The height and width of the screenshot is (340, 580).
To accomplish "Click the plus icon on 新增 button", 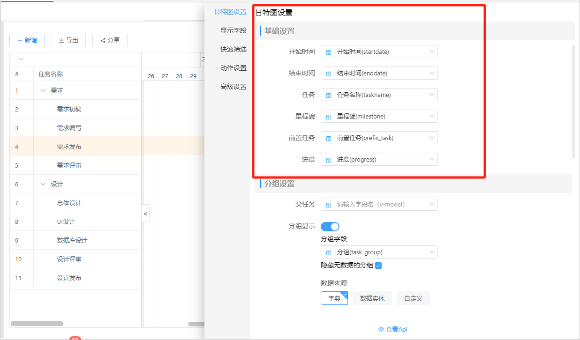I will point(20,41).
